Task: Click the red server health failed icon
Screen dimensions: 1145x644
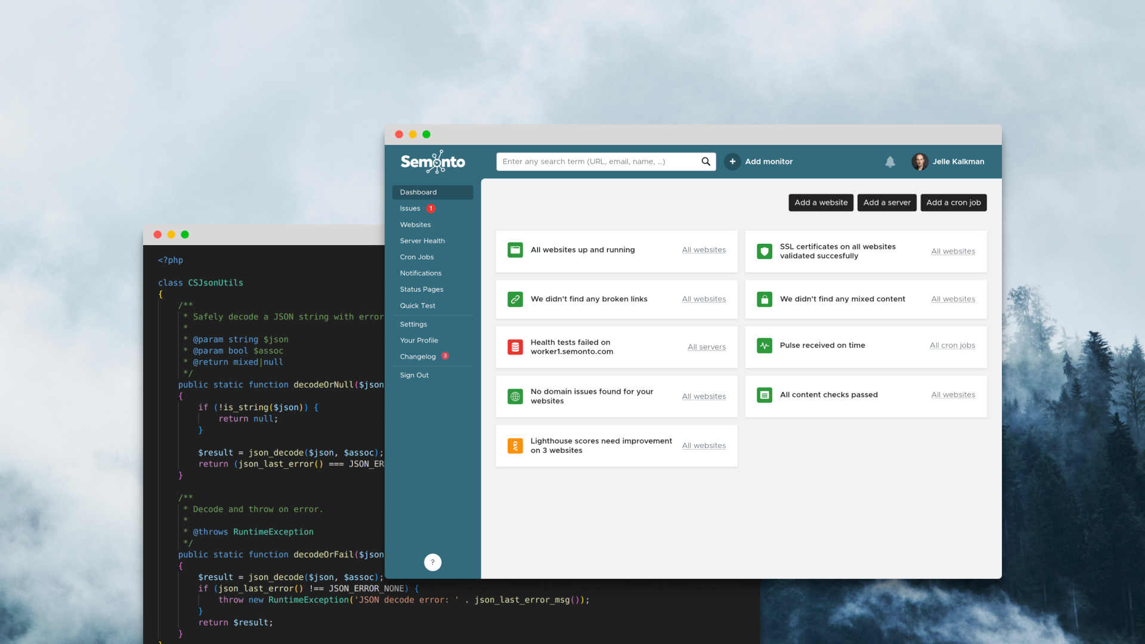Action: tap(515, 347)
